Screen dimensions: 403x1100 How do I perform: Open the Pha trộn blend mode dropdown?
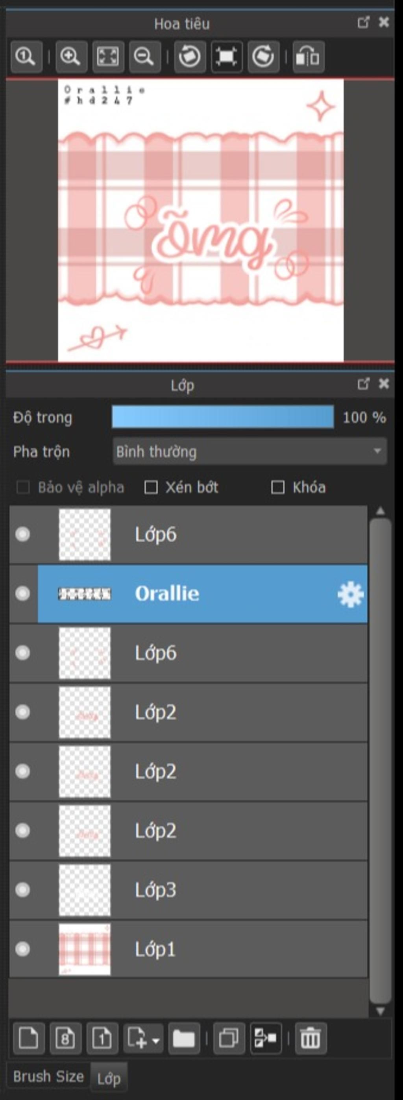(250, 451)
